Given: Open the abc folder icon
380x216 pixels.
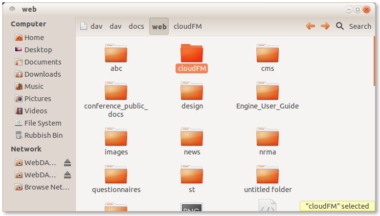Looking at the screenshot, I should click(x=116, y=53).
